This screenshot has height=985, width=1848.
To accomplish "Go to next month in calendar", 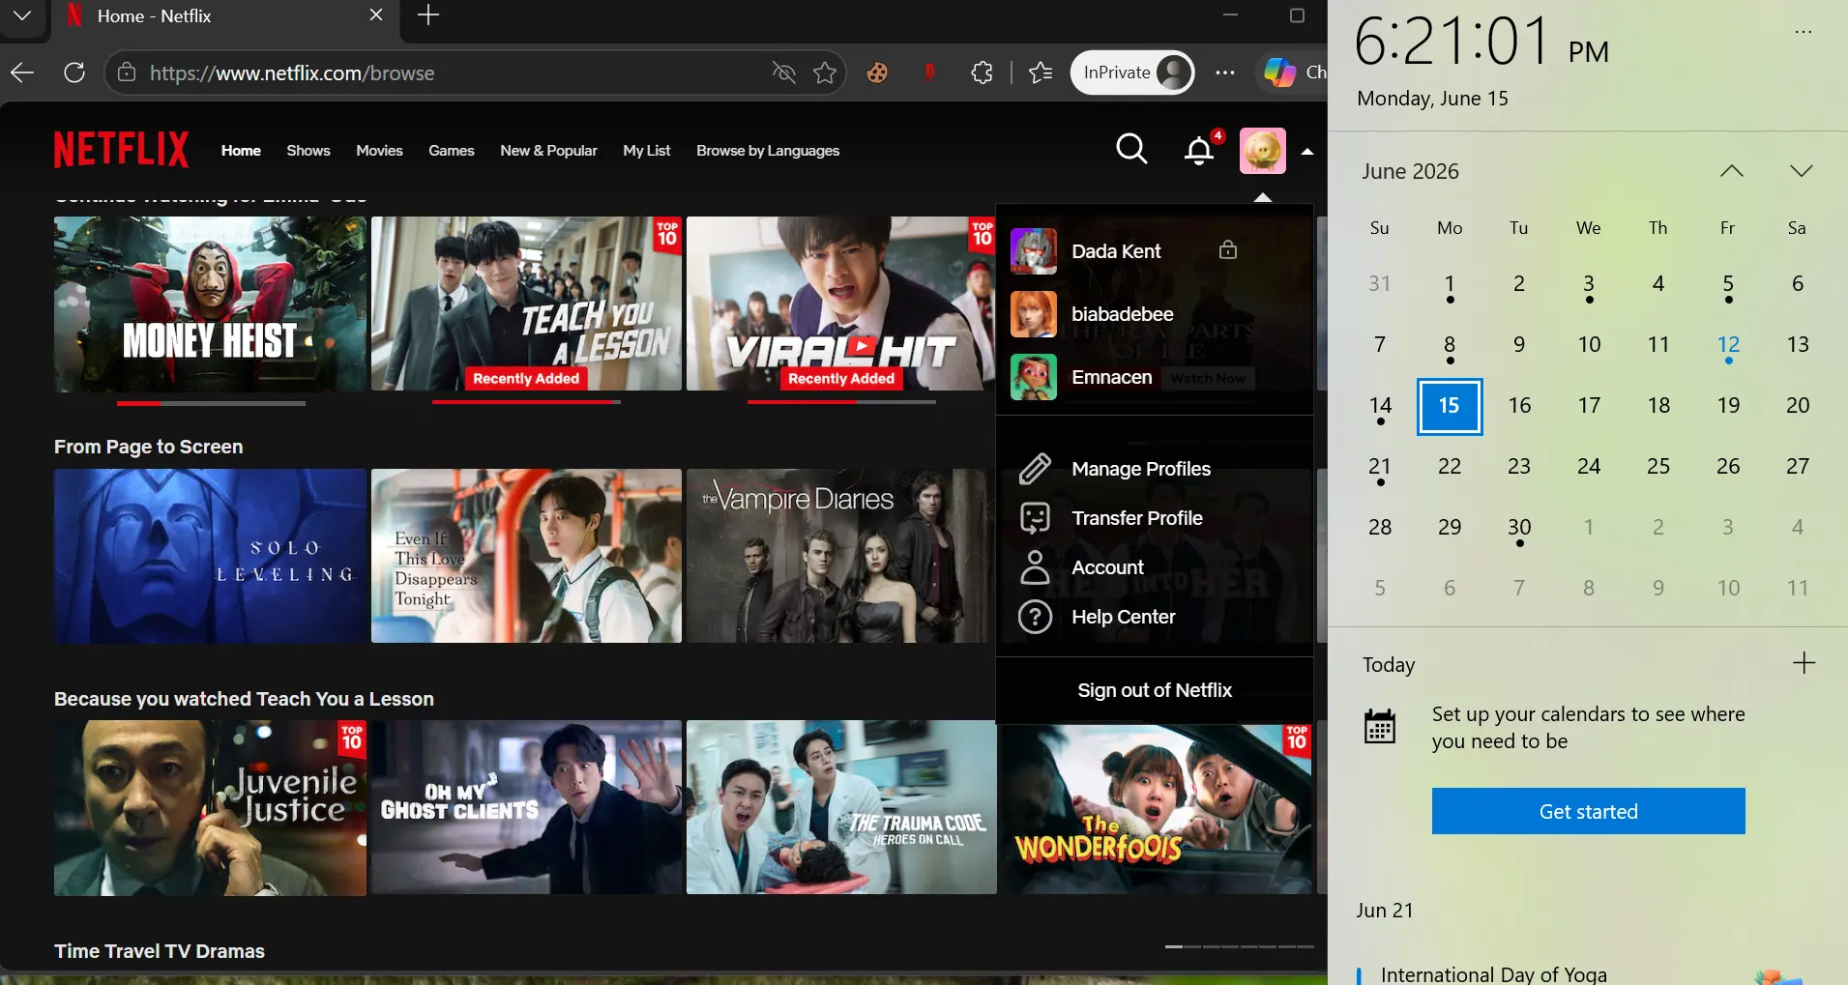I will [1801, 171].
